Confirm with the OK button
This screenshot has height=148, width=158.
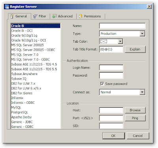coord(113,136)
